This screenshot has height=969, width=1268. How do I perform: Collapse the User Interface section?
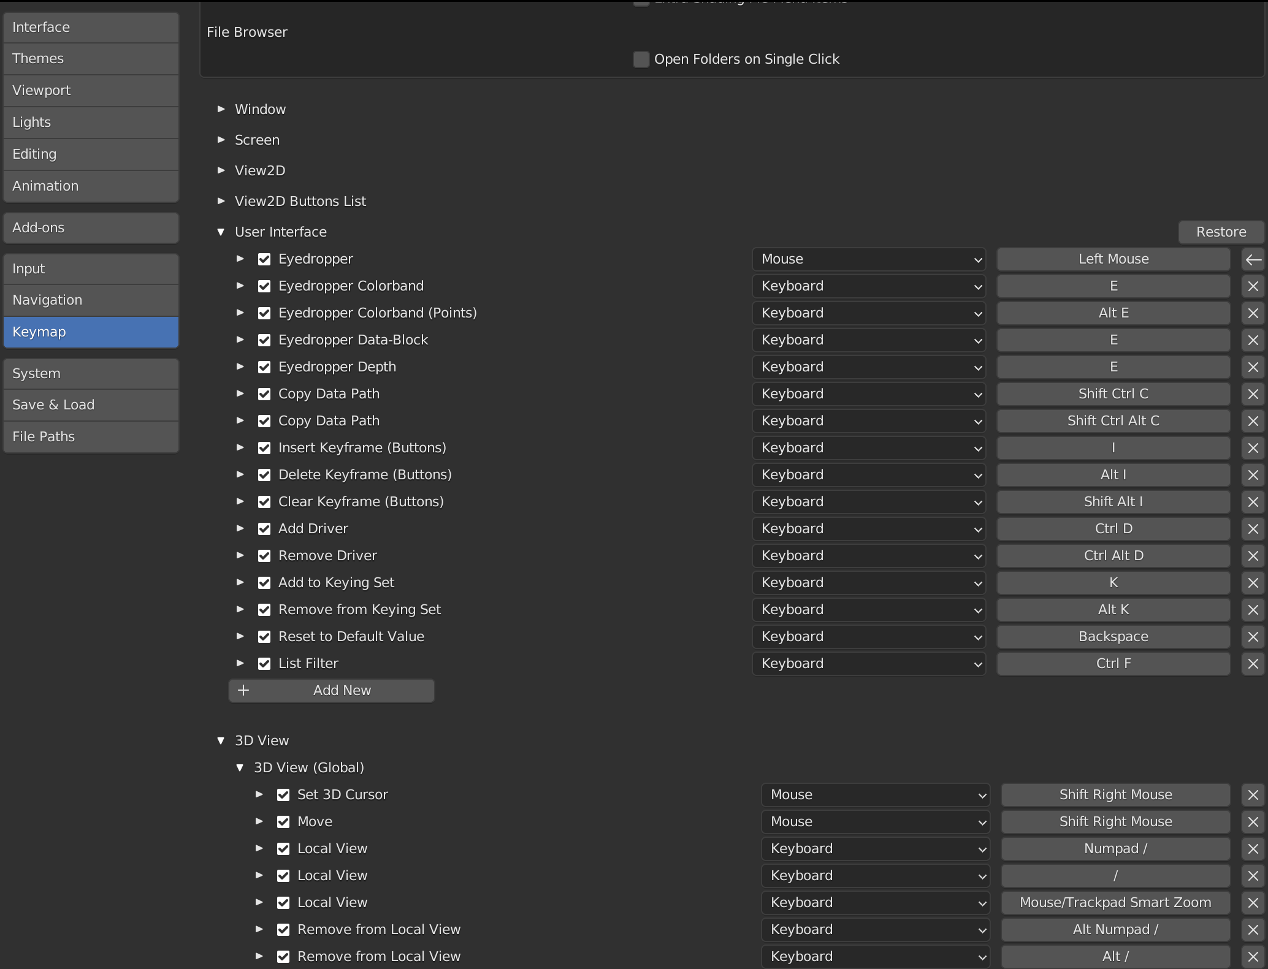(221, 232)
